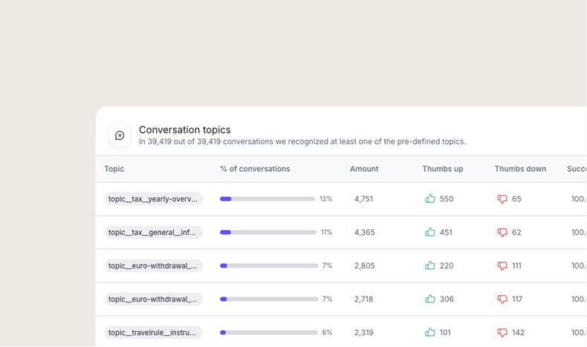Click thumbs down icon next to 111
Screen dimensions: 587x347
502,265
